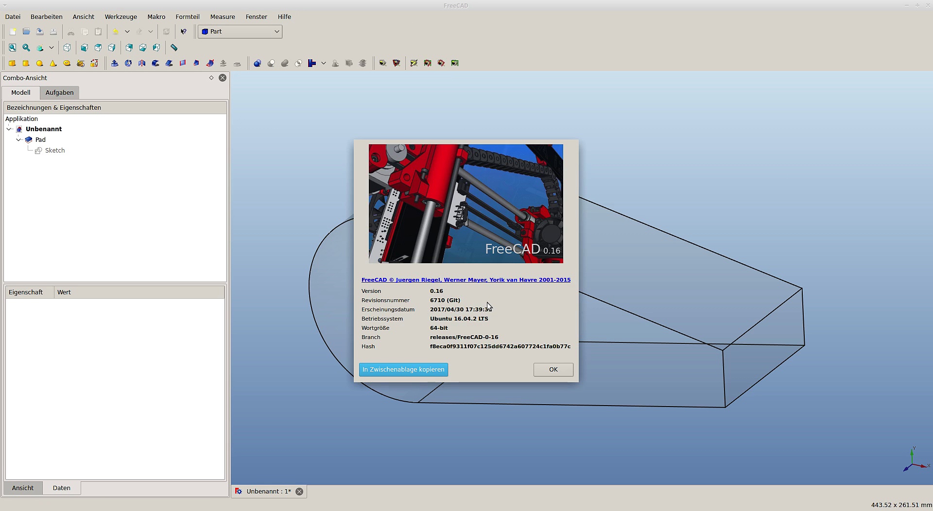933x511 pixels.
Task: Select the yellow Sphere primitive tool
Action: tap(39, 63)
